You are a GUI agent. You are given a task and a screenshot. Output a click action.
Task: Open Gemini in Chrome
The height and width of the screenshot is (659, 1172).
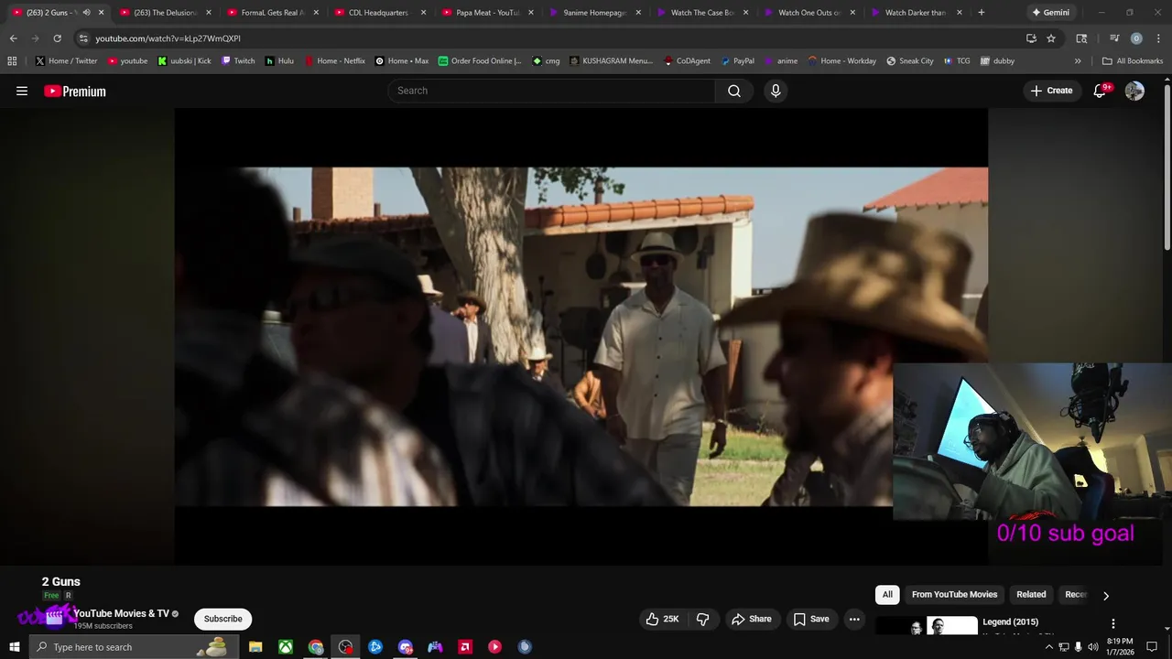pyautogui.click(x=1049, y=13)
